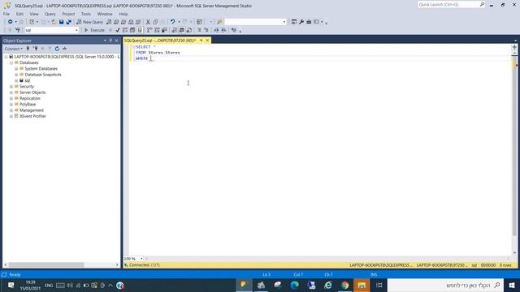Open Google Chrome from taskbar
Viewport: 520px width, 292px height.
(x=344, y=285)
